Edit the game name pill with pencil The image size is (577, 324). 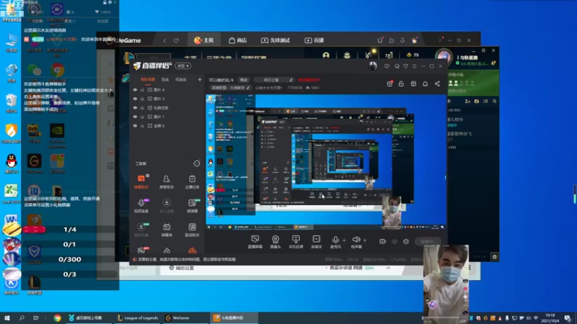(x=274, y=80)
